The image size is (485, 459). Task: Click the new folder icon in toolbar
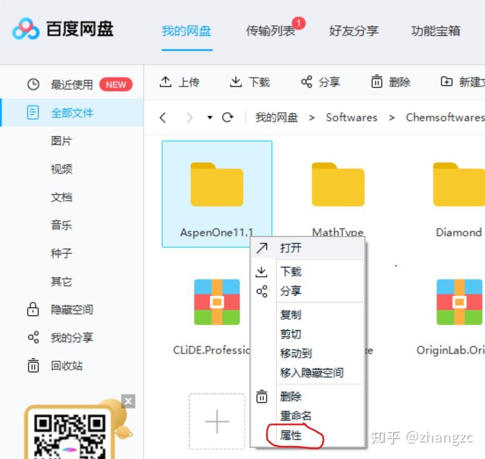(x=447, y=81)
